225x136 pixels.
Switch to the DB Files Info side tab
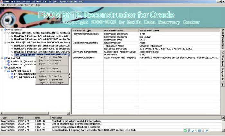223,58
